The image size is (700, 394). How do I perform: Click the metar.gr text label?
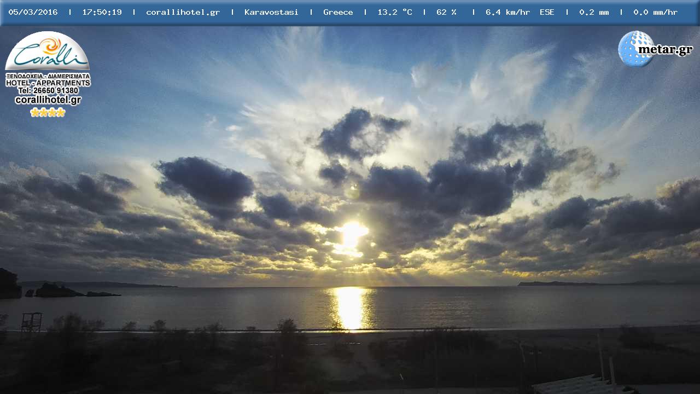[x=665, y=49]
